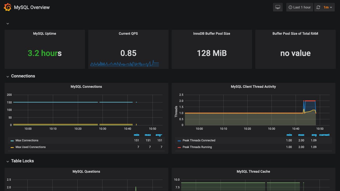Open the MySQL Client Thread Activity panel menu

pos(253,86)
